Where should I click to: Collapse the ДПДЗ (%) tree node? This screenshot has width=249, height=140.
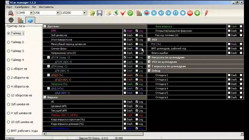click(49, 75)
